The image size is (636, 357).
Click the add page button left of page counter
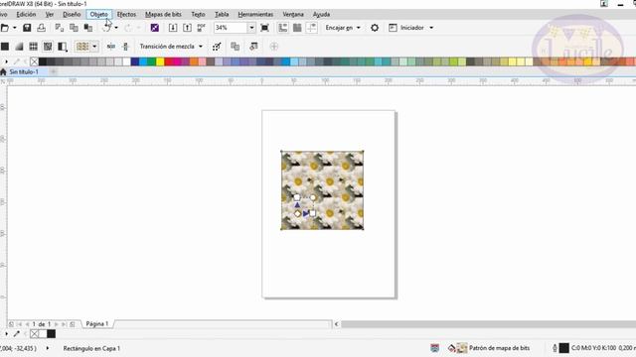[x=11, y=324]
